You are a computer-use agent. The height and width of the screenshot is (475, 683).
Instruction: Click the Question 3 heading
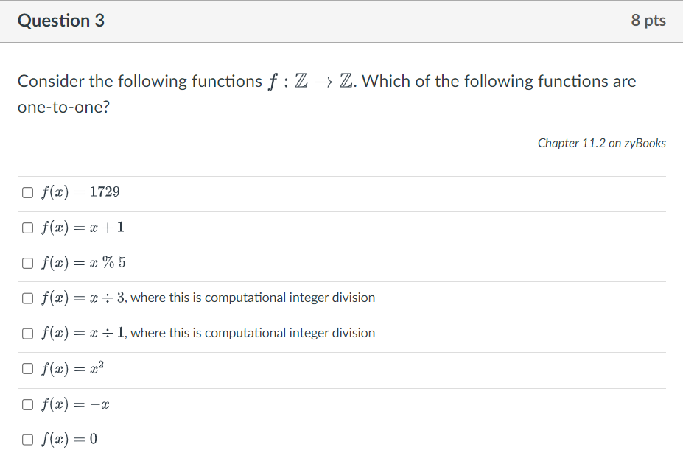pos(61,21)
